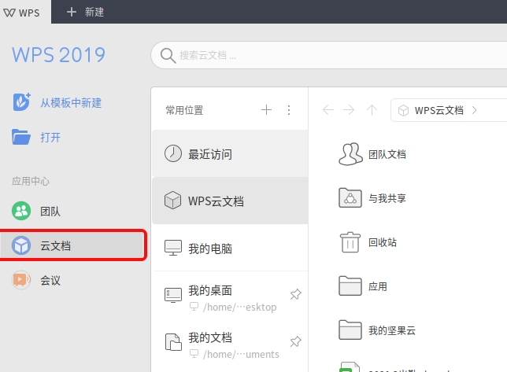507x372 pixels.
Task: Click the blue cube 云文档 icon
Action: pos(21,245)
